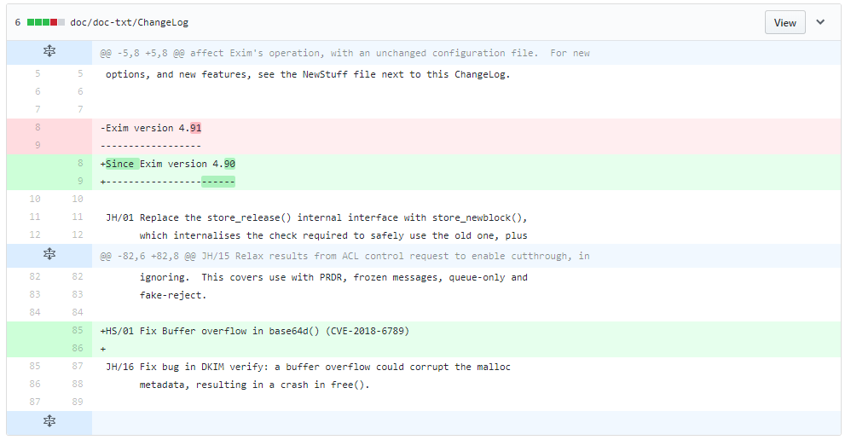Select added line number 86 in green row

78,349
